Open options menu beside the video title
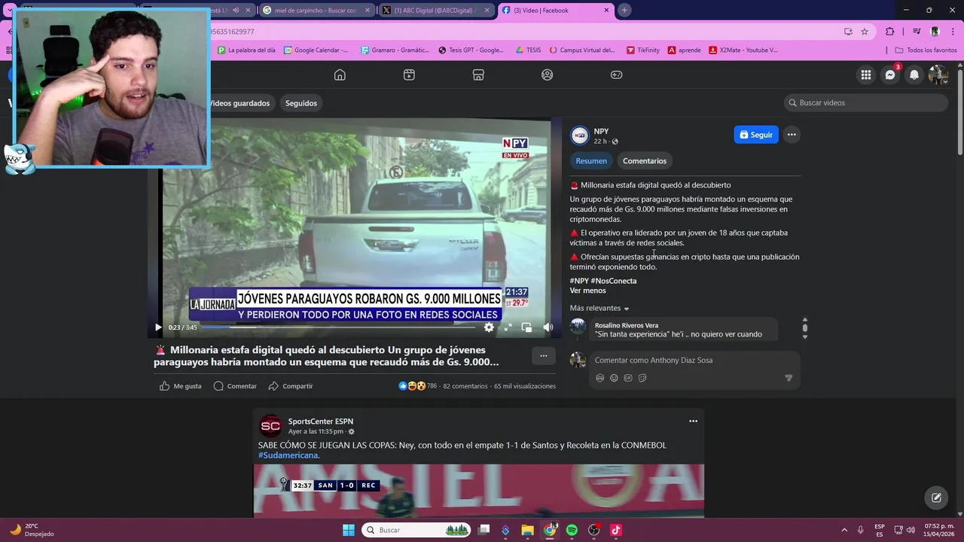The image size is (964, 542). click(544, 356)
